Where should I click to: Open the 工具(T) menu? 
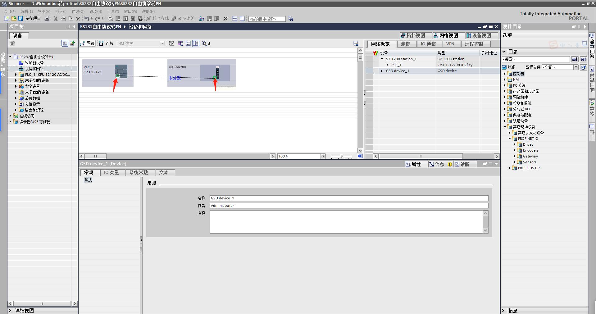(x=113, y=11)
